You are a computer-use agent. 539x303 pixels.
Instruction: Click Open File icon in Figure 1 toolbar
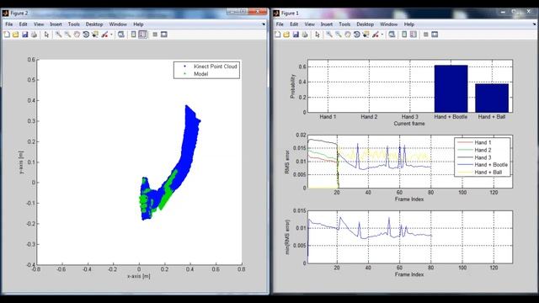pos(286,35)
